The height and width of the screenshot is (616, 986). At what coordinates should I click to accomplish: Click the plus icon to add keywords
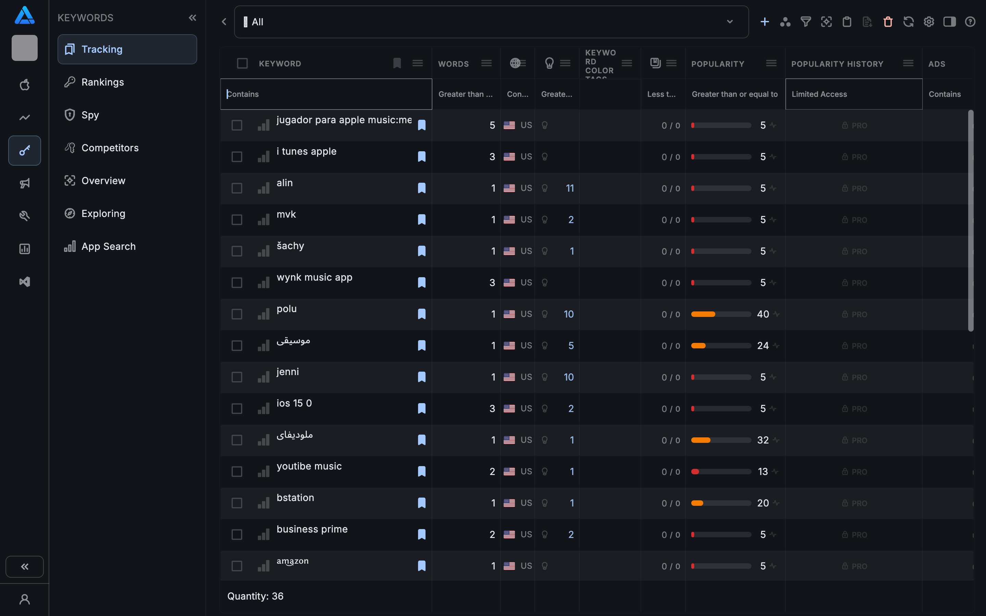tap(764, 22)
